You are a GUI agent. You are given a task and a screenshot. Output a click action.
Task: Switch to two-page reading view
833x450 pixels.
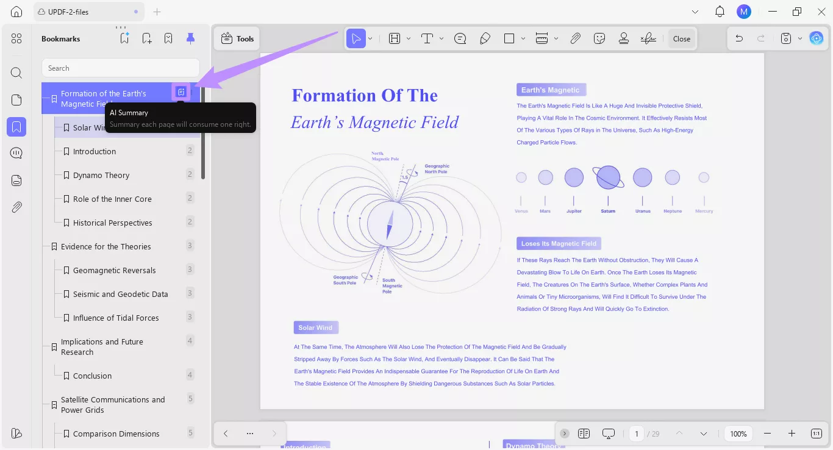584,434
